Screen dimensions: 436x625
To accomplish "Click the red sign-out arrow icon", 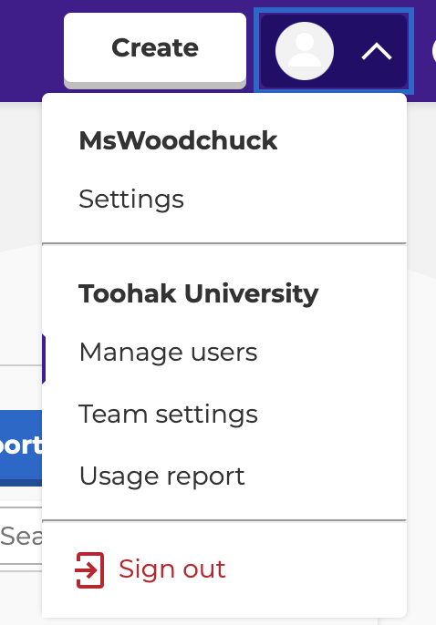I will click(x=89, y=570).
